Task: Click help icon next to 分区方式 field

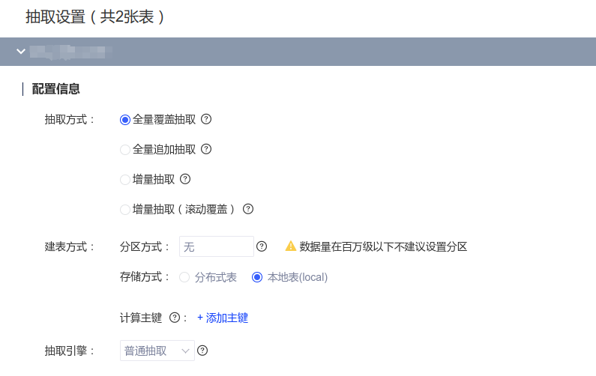Action: pyautogui.click(x=262, y=246)
